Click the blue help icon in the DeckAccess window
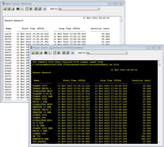This screenshot has width=164, height=147. [x=45, y=9]
